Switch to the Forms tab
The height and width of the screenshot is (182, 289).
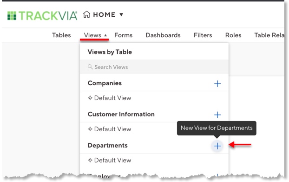[x=123, y=35]
